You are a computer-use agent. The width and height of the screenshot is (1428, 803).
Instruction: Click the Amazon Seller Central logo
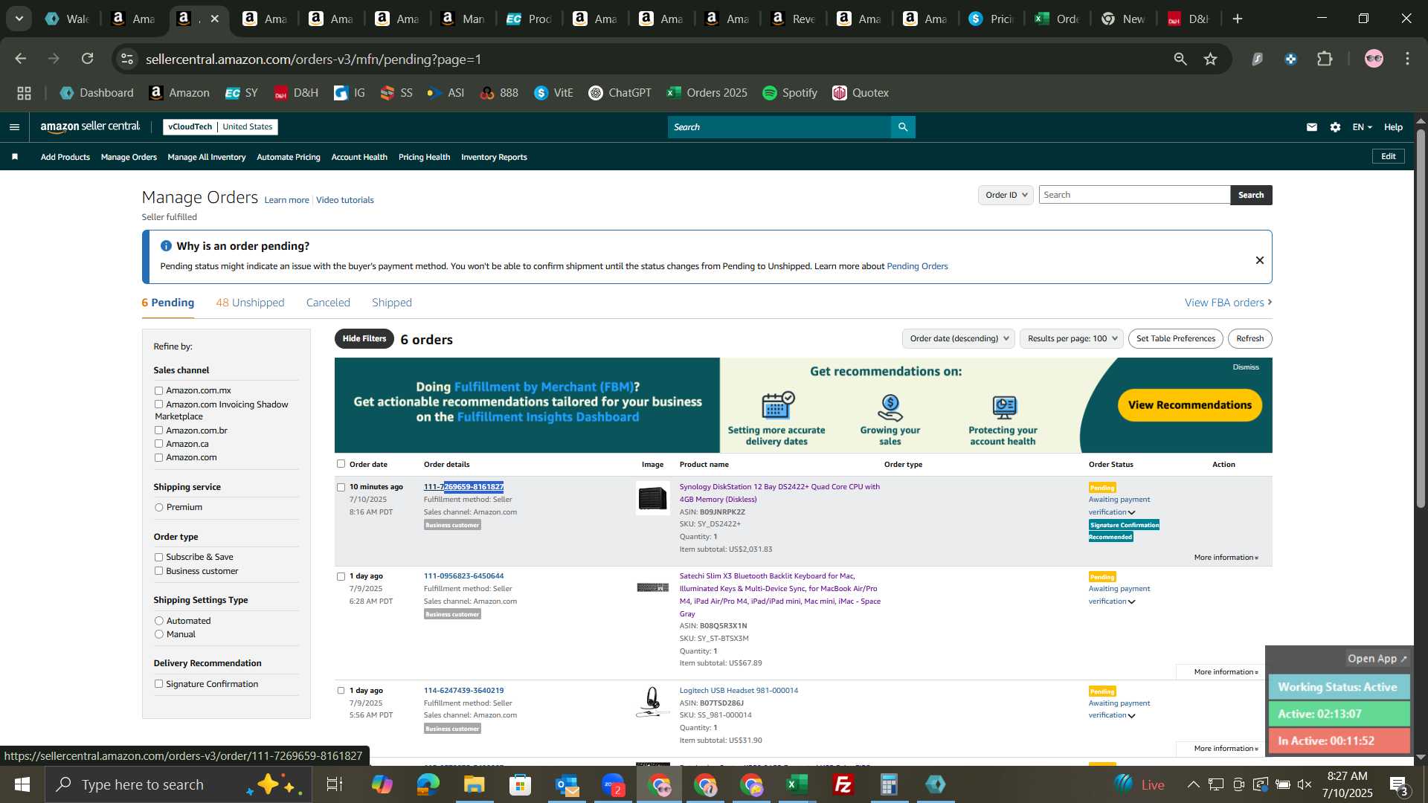click(90, 127)
